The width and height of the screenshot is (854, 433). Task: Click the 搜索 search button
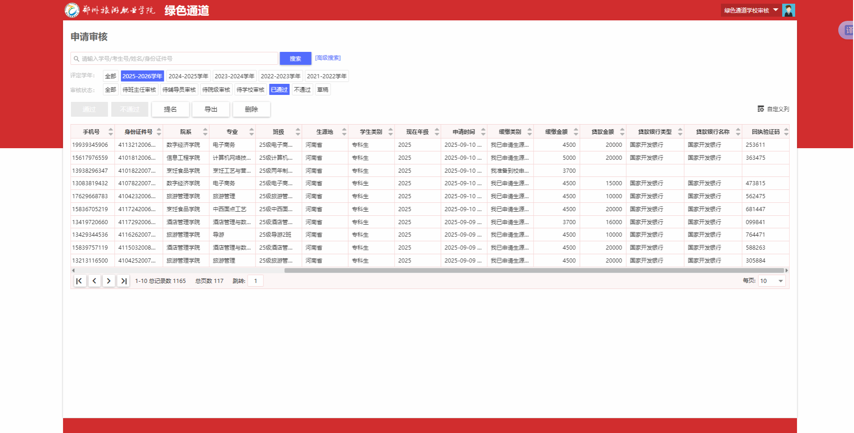295,58
